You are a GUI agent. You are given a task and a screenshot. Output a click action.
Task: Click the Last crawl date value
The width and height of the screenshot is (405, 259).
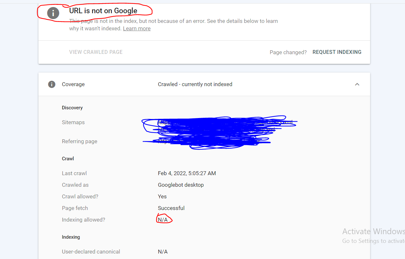(x=187, y=174)
